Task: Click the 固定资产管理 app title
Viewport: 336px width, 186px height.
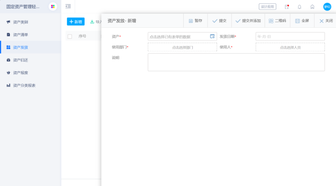Action: 23,6
